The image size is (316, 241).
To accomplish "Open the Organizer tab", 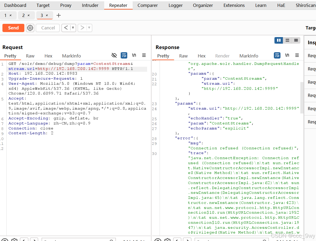I will click(x=203, y=5).
